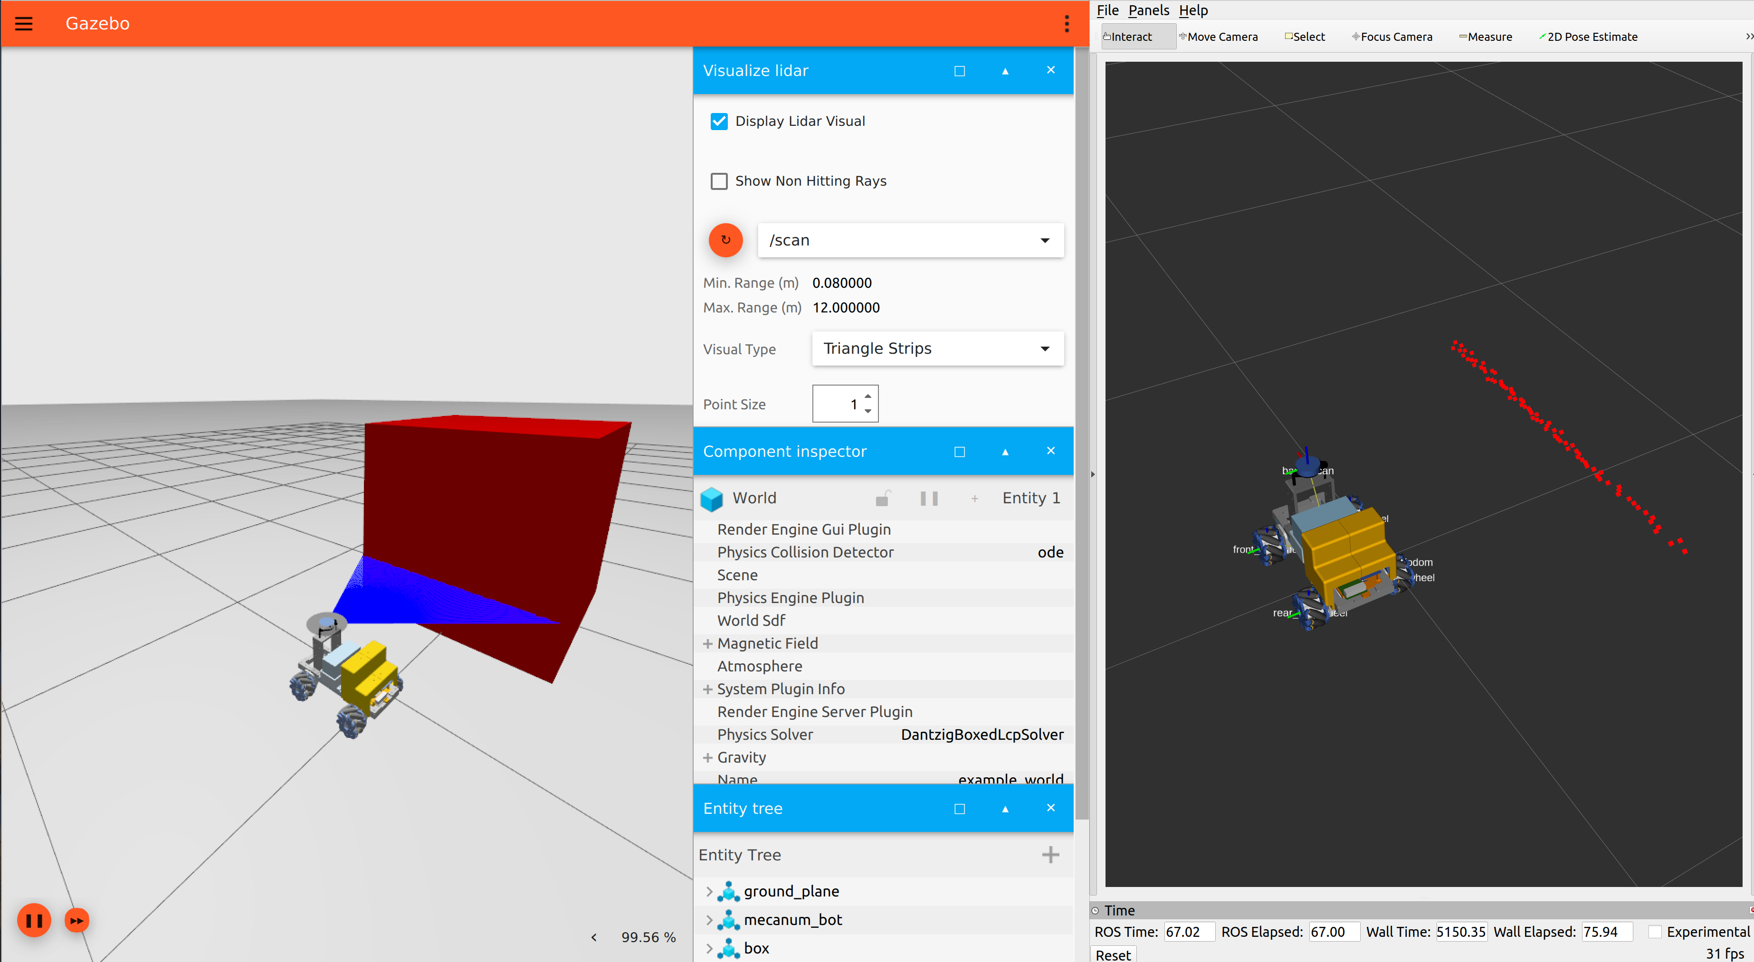Select the Measure tool in RViz
Screen dimensions: 1754x962
coord(1485,37)
